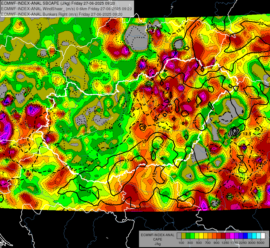This screenshot has height=248, width=270.
Task: Select the crimson-pink swatch right of the 1250 tick
Action: [x=228, y=236]
